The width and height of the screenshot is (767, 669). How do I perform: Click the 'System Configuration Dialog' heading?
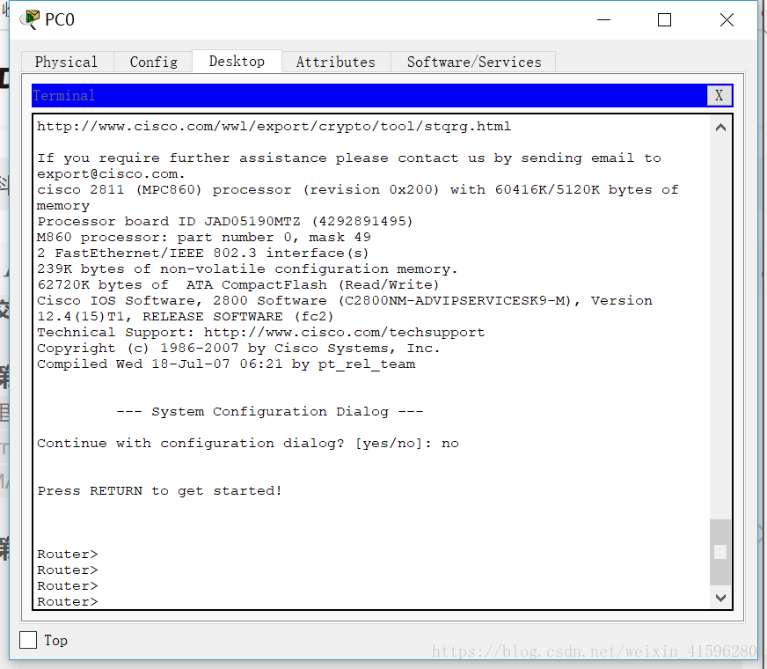click(270, 412)
